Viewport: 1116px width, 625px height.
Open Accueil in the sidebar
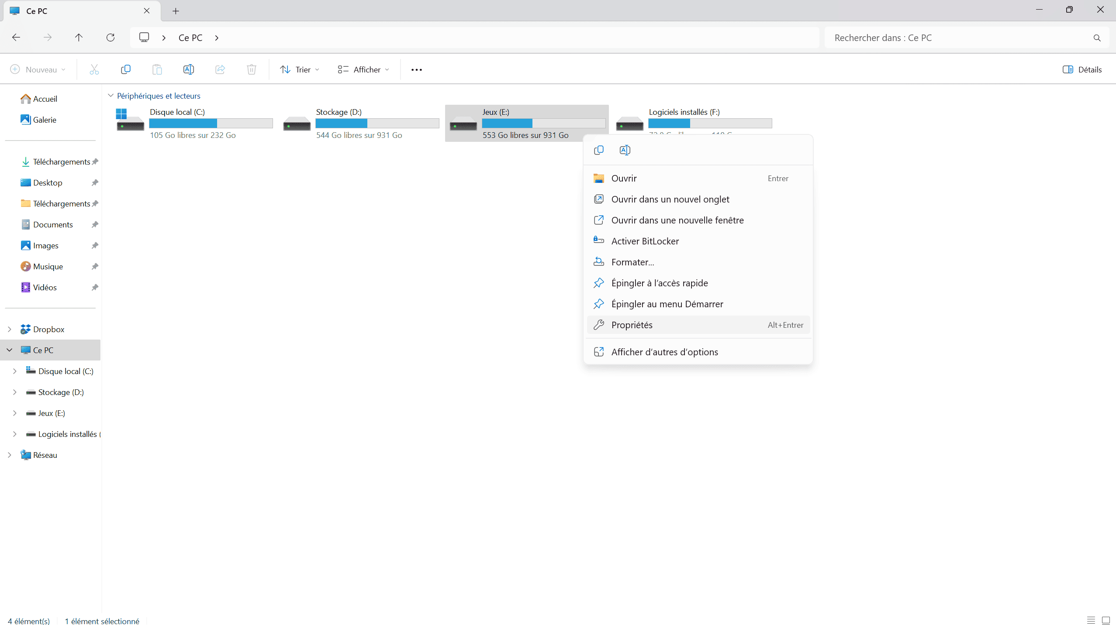click(45, 99)
